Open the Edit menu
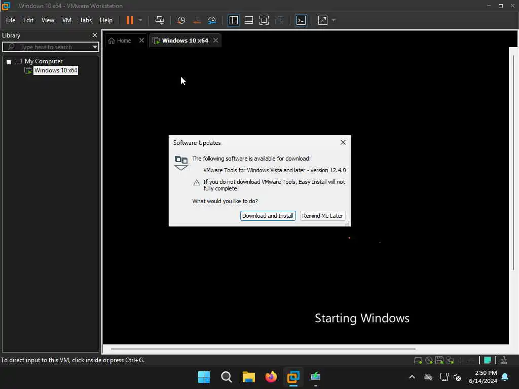This screenshot has width=519, height=389. 28,20
